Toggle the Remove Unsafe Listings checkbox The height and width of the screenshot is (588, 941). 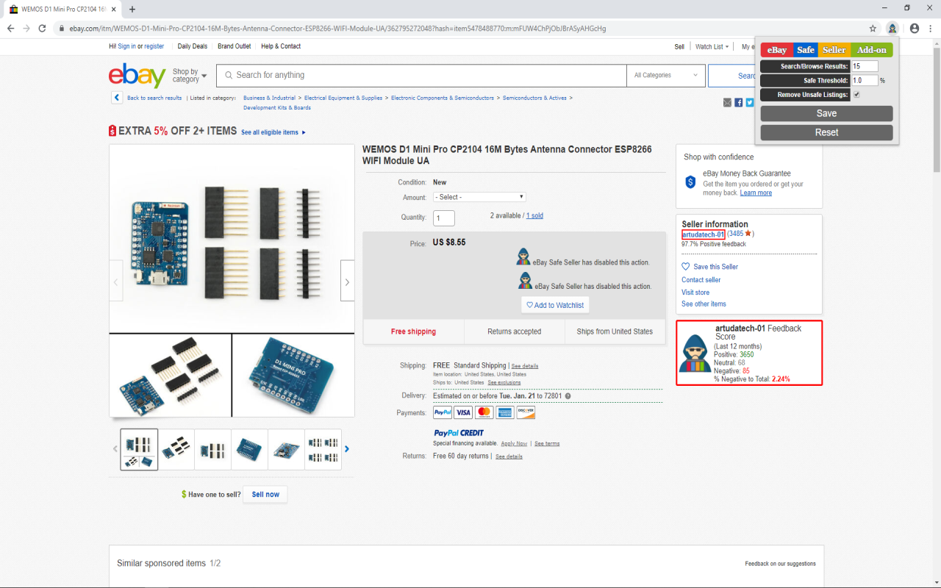[x=856, y=95]
